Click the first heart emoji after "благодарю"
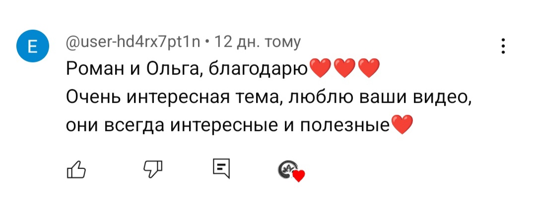This screenshot has height=217, width=536. click(320, 69)
